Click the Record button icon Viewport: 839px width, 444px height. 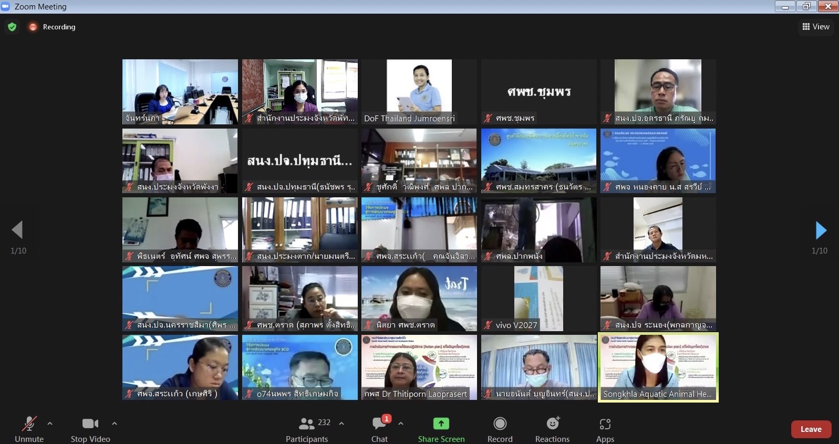pos(500,424)
